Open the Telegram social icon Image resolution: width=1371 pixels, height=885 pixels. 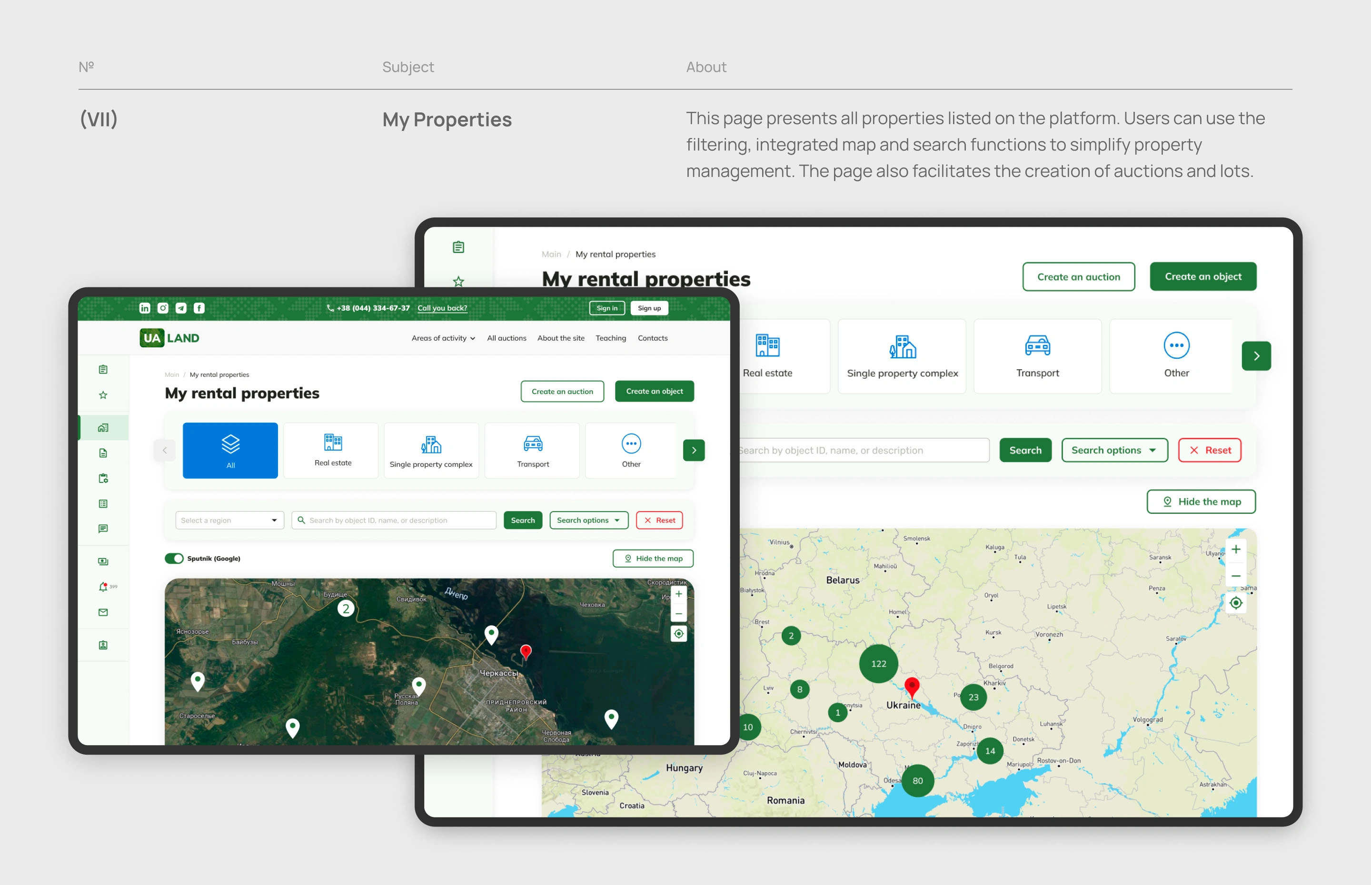click(x=181, y=308)
